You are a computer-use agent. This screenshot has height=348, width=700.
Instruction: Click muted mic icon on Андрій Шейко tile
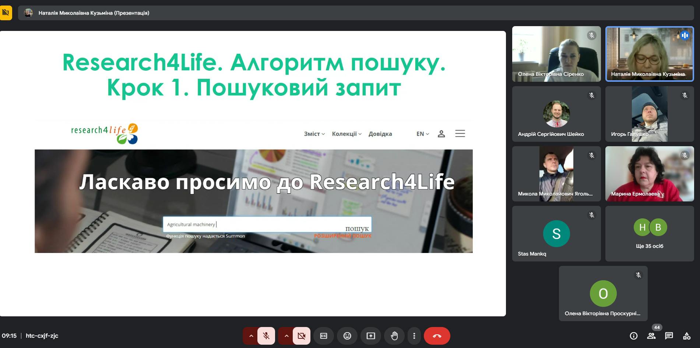point(592,95)
